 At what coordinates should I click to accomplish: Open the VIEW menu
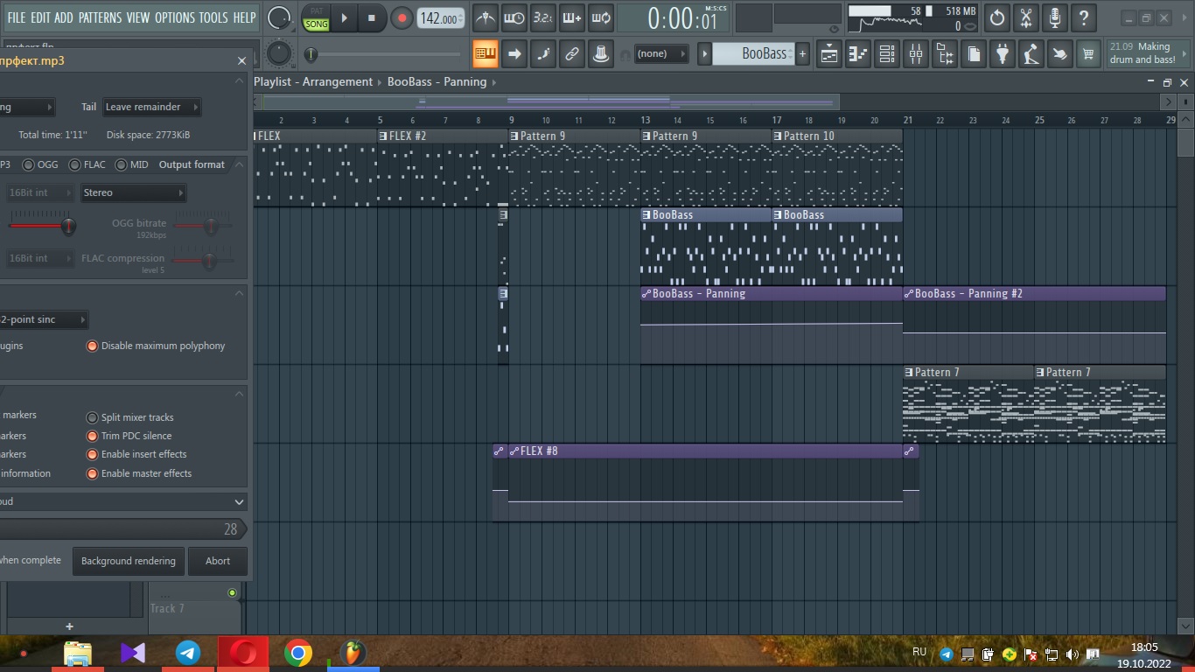pyautogui.click(x=138, y=17)
